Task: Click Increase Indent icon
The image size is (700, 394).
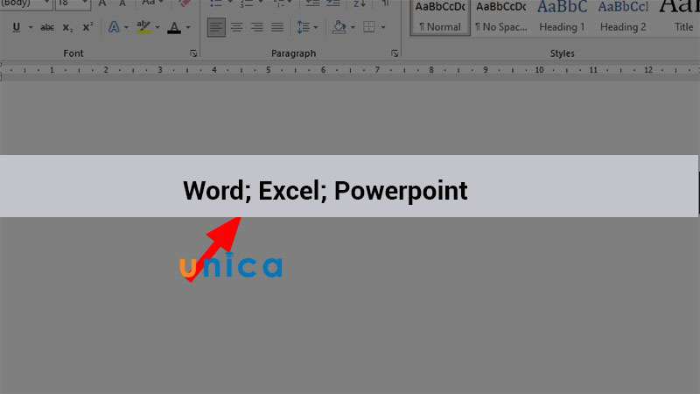Action: click(x=333, y=4)
